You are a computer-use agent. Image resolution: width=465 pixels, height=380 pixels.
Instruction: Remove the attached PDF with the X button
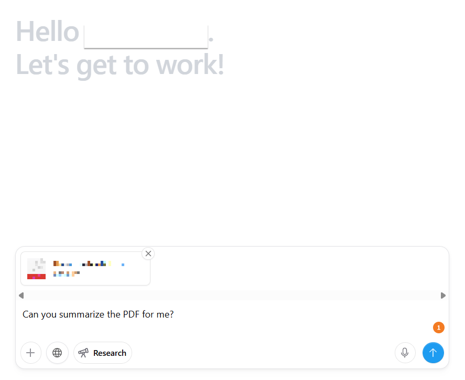point(148,254)
